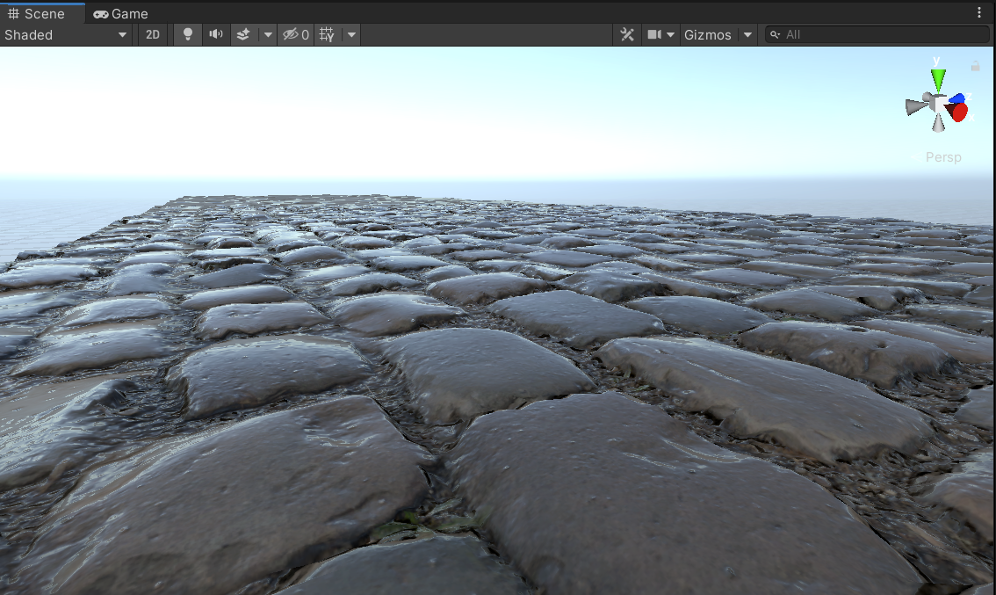
Task: Open grid settings dropdown arrow
Action: click(x=351, y=35)
